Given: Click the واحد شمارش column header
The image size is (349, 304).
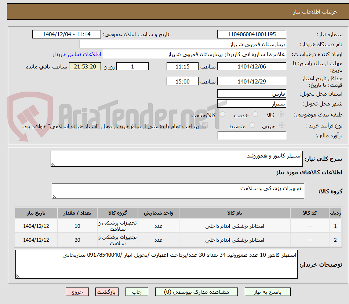Looking at the screenshot, I should [x=159, y=213].
